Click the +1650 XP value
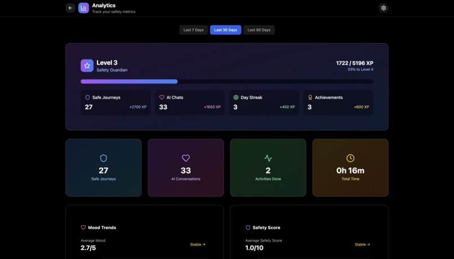Viewport: 454px width, 259px height. (x=212, y=107)
